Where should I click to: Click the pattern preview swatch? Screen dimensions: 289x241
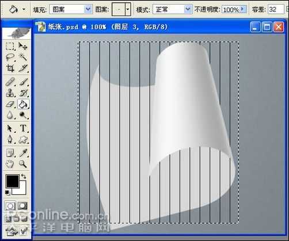point(119,9)
